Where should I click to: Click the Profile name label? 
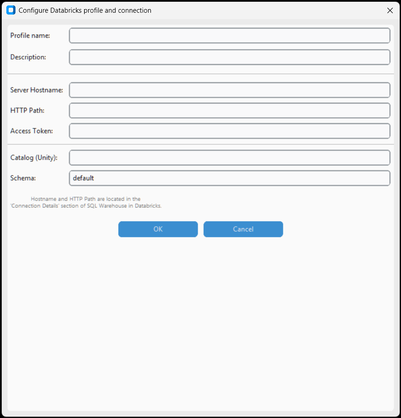tap(30, 35)
